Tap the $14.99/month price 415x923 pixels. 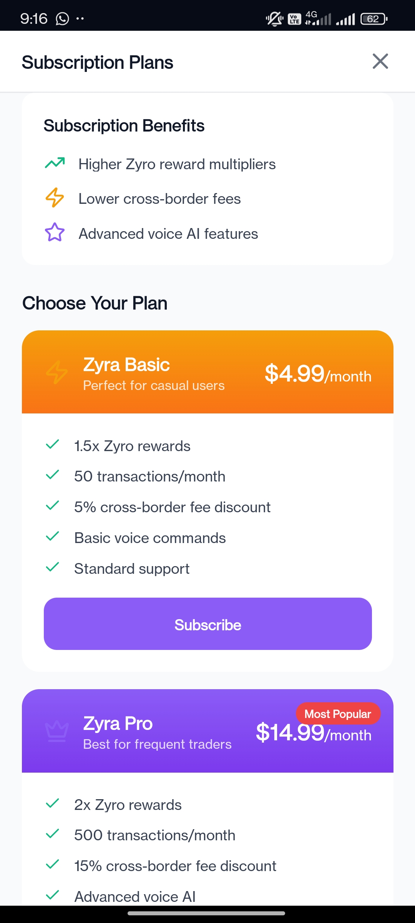tap(313, 734)
